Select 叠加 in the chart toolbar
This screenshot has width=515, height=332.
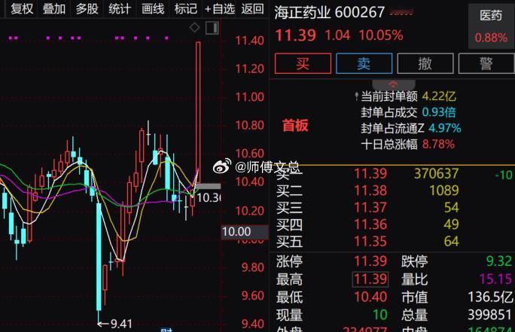tap(54, 9)
